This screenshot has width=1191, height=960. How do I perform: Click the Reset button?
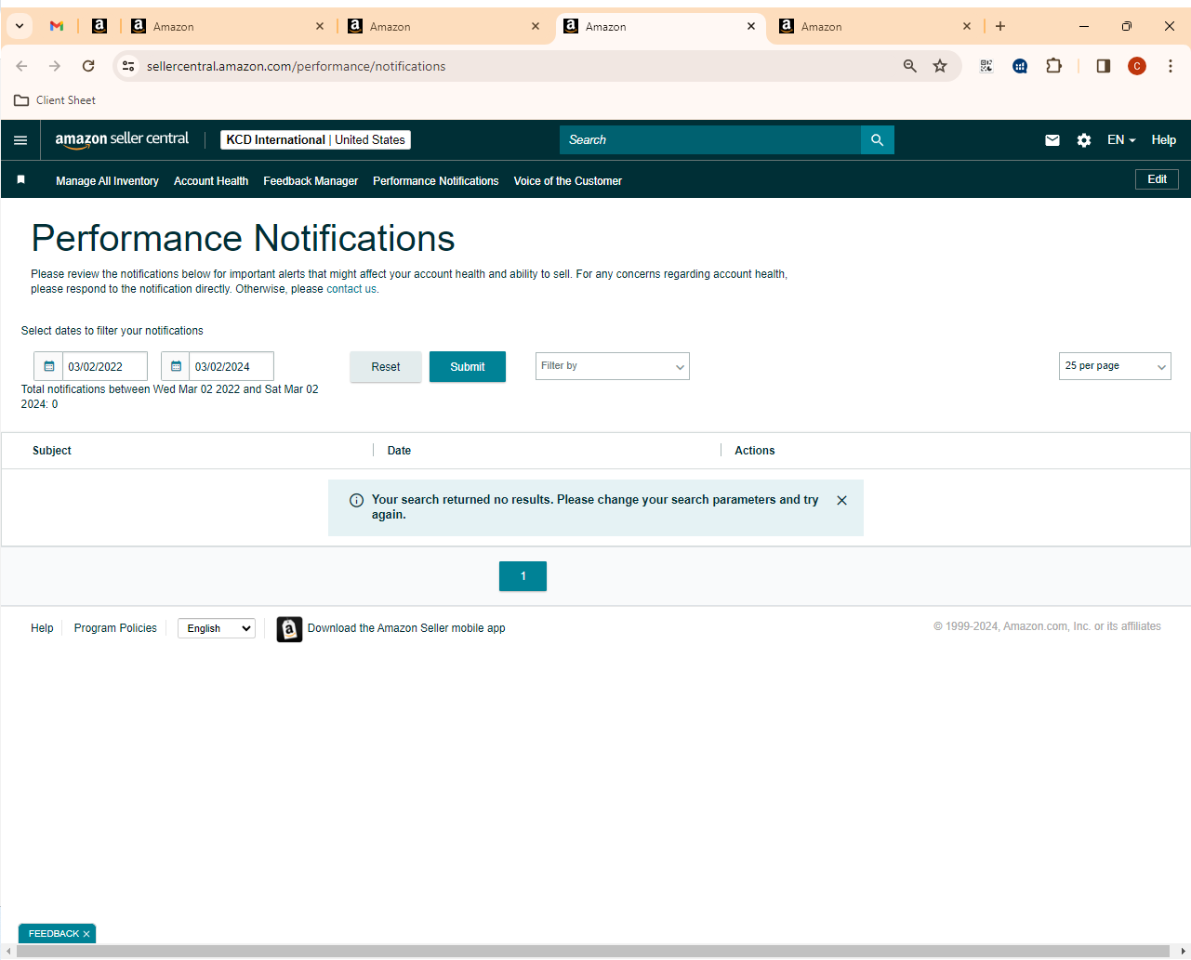[x=386, y=367]
